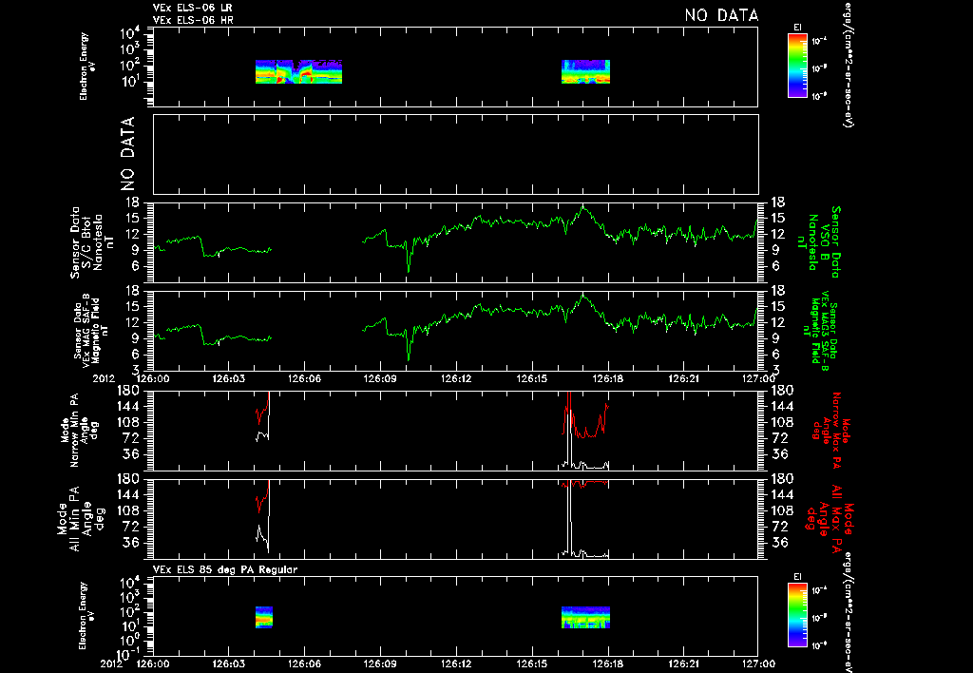Click the first spectrogram block in the ELS-06 panel
Screen dimensions: 973x673
[298, 71]
